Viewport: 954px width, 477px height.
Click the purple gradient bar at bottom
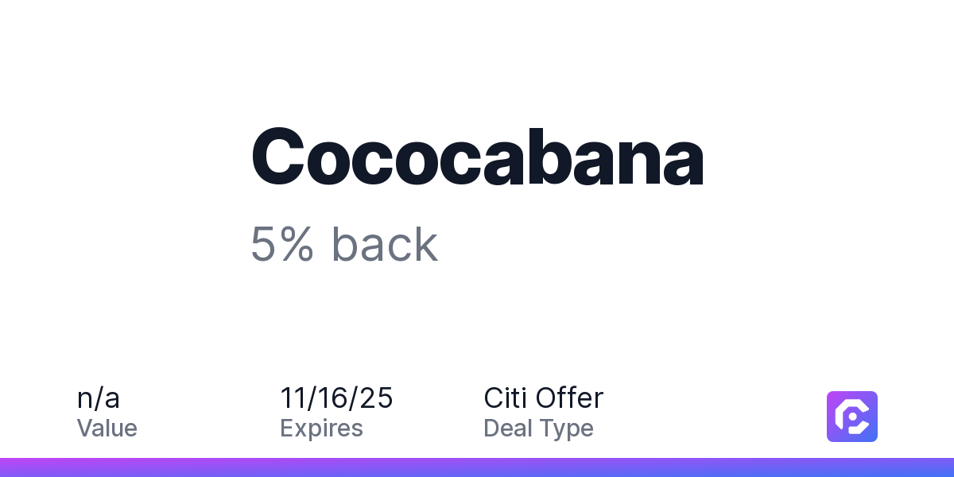[477, 467]
